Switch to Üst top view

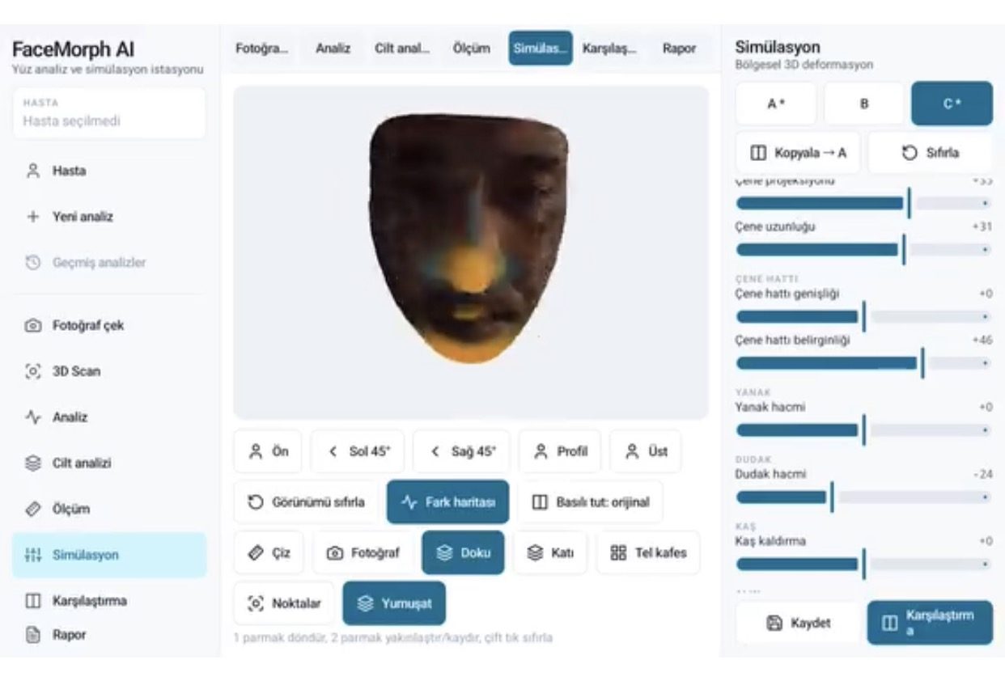[x=645, y=451]
